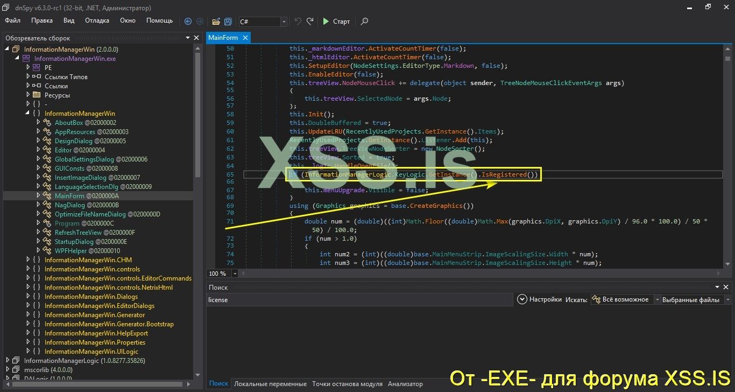The image size is (735, 392).
Task: Open an assembly using the Open file icon
Action: [x=216, y=22]
